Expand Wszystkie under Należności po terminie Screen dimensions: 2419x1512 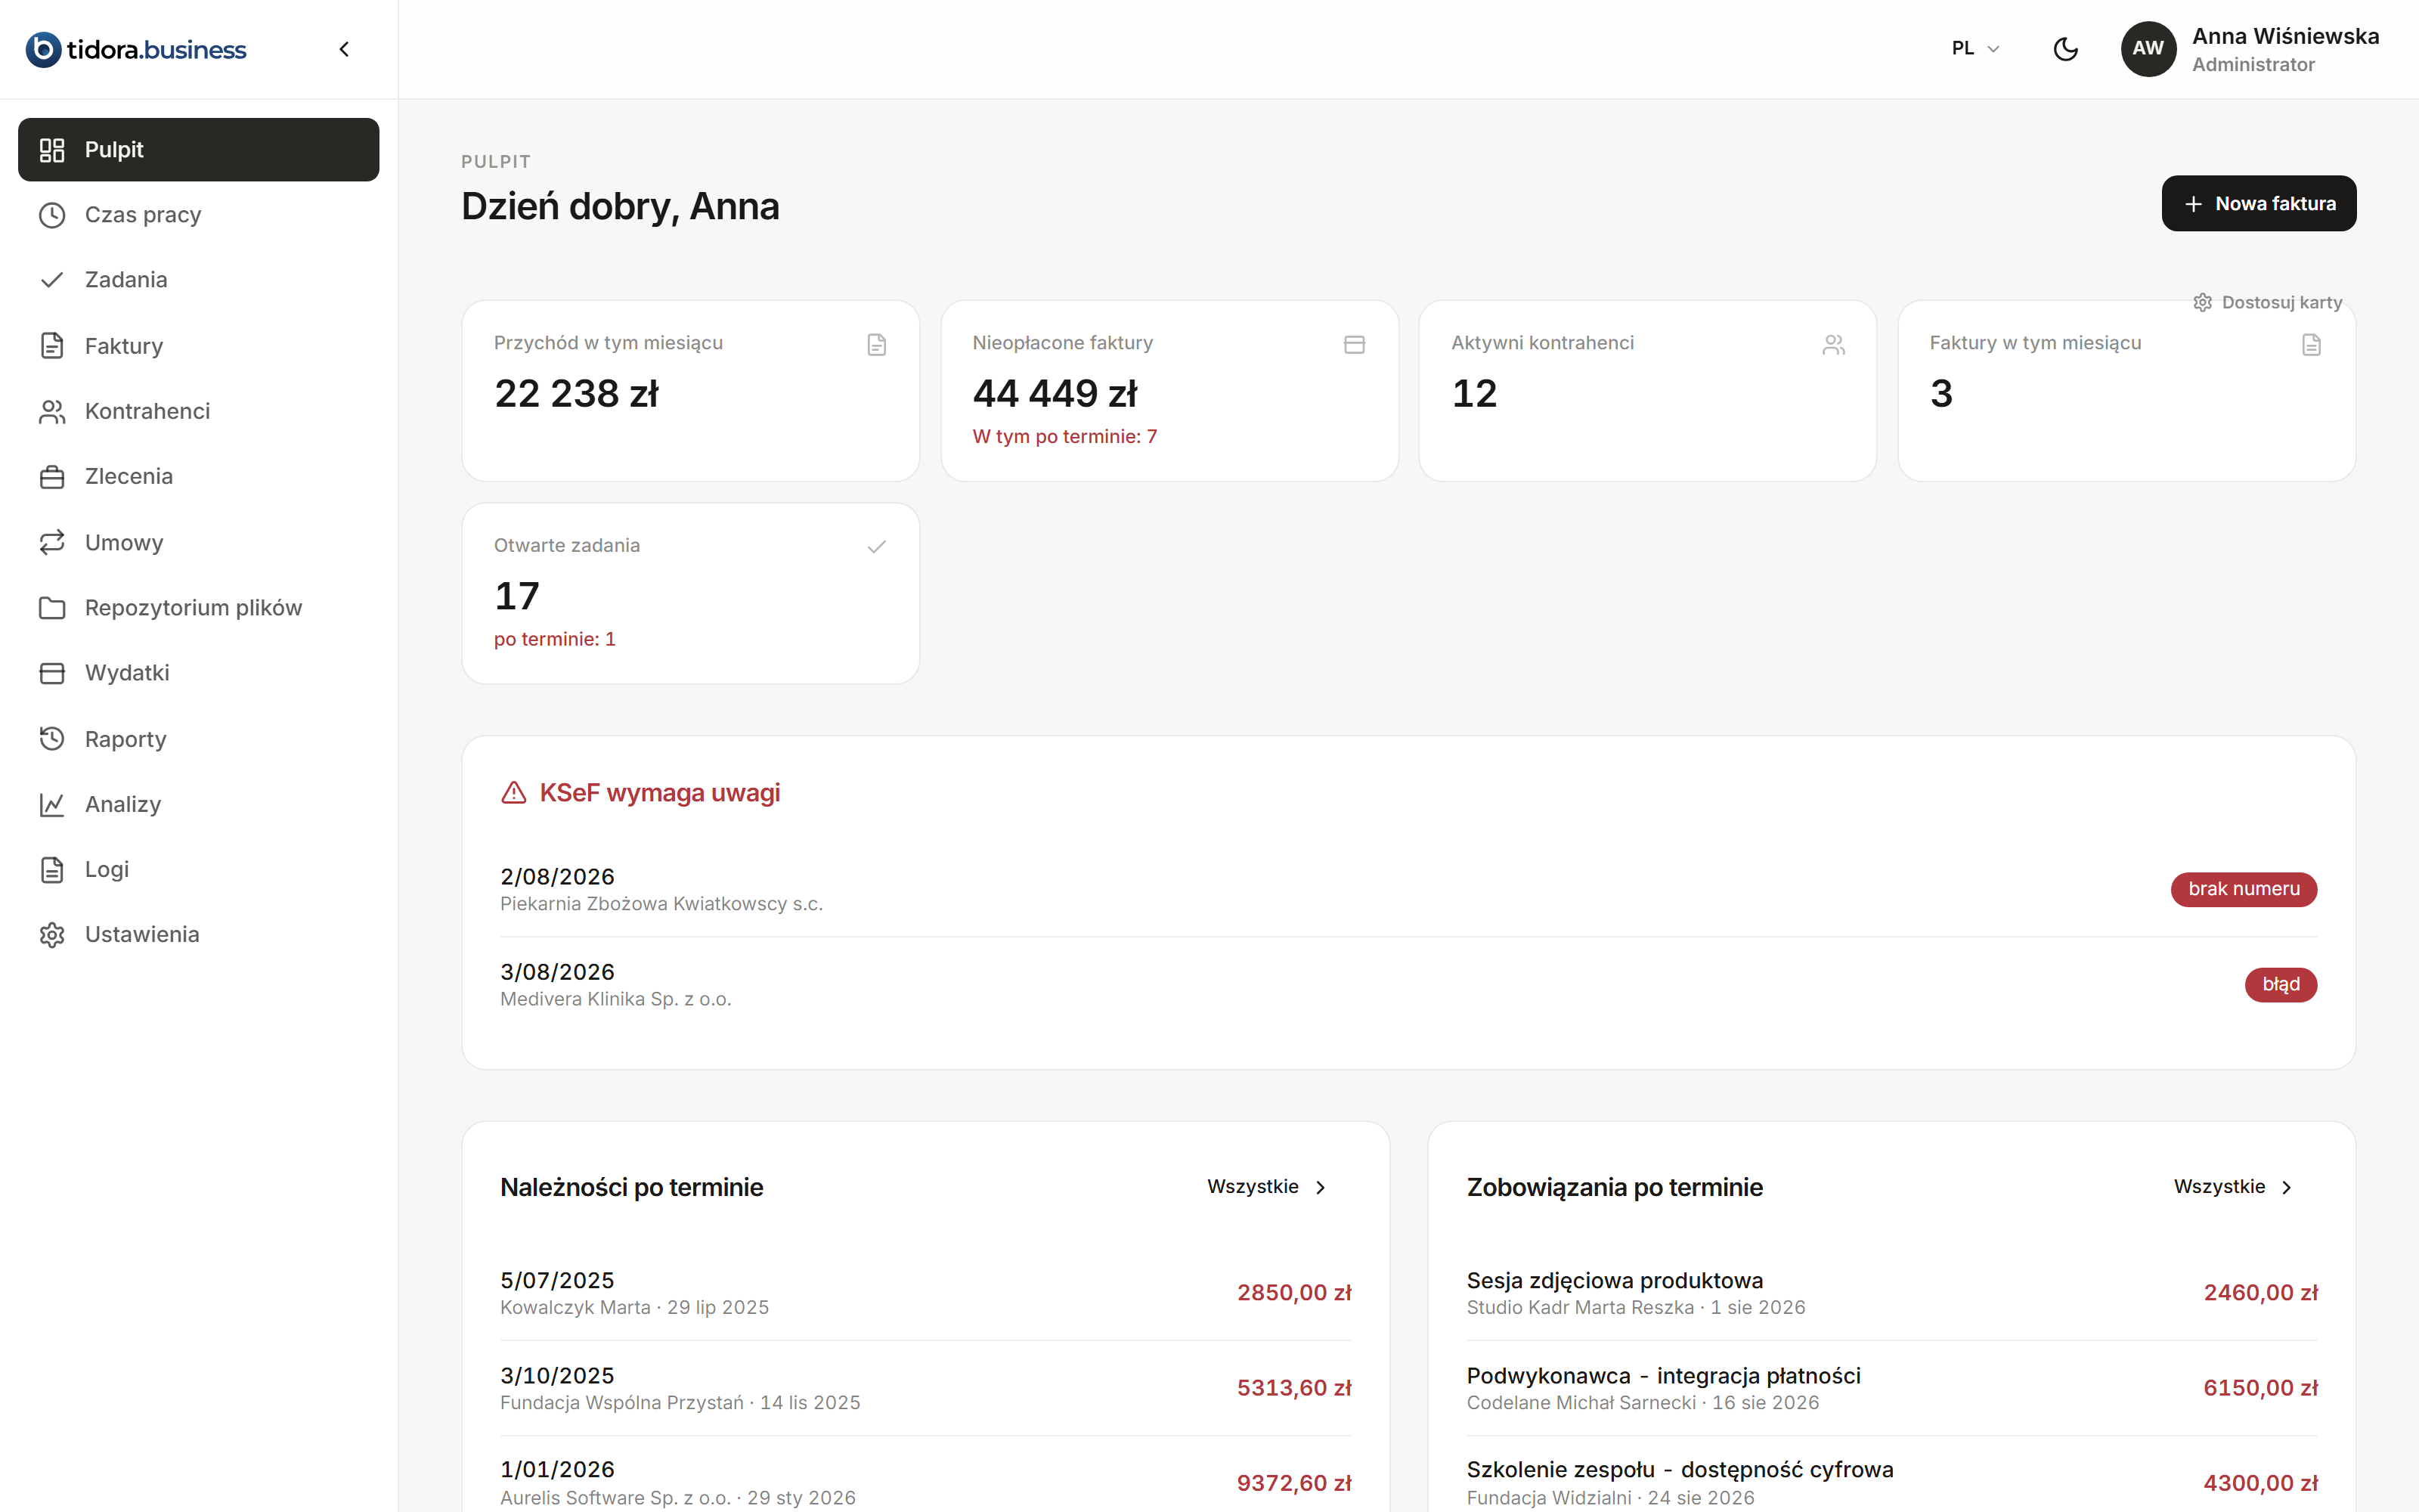[x=1266, y=1186]
